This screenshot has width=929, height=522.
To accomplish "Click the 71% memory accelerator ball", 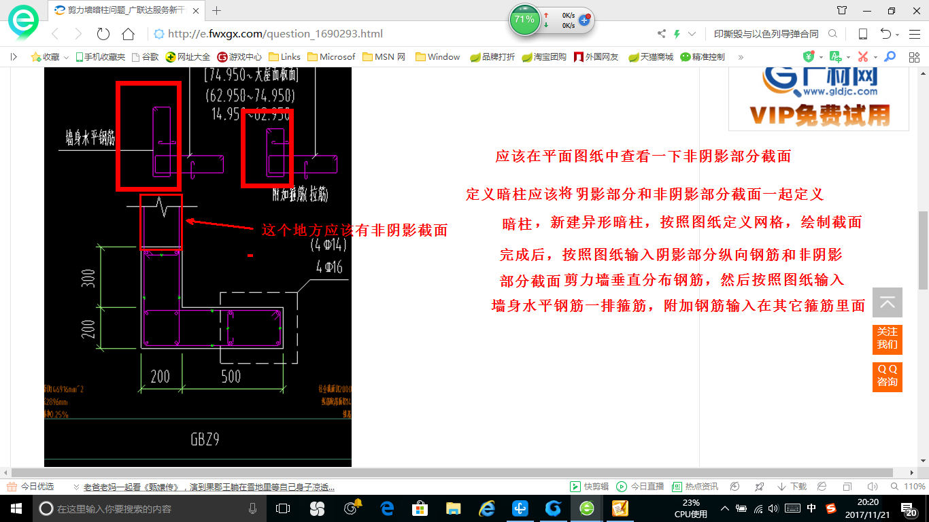I will [524, 20].
